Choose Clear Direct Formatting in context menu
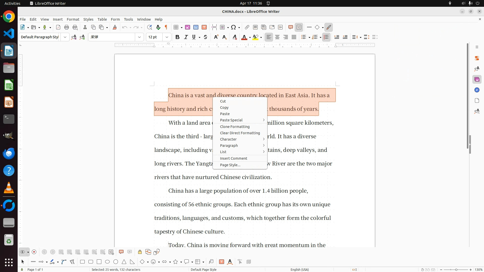This screenshot has height=272, width=484. 240,133
